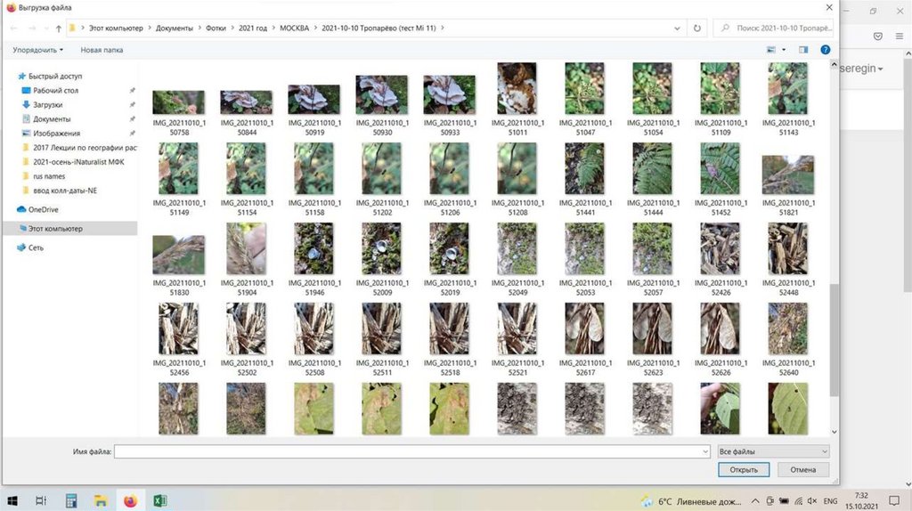Open seregin account dropdown in browser
The width and height of the screenshot is (912, 511).
coord(861,69)
